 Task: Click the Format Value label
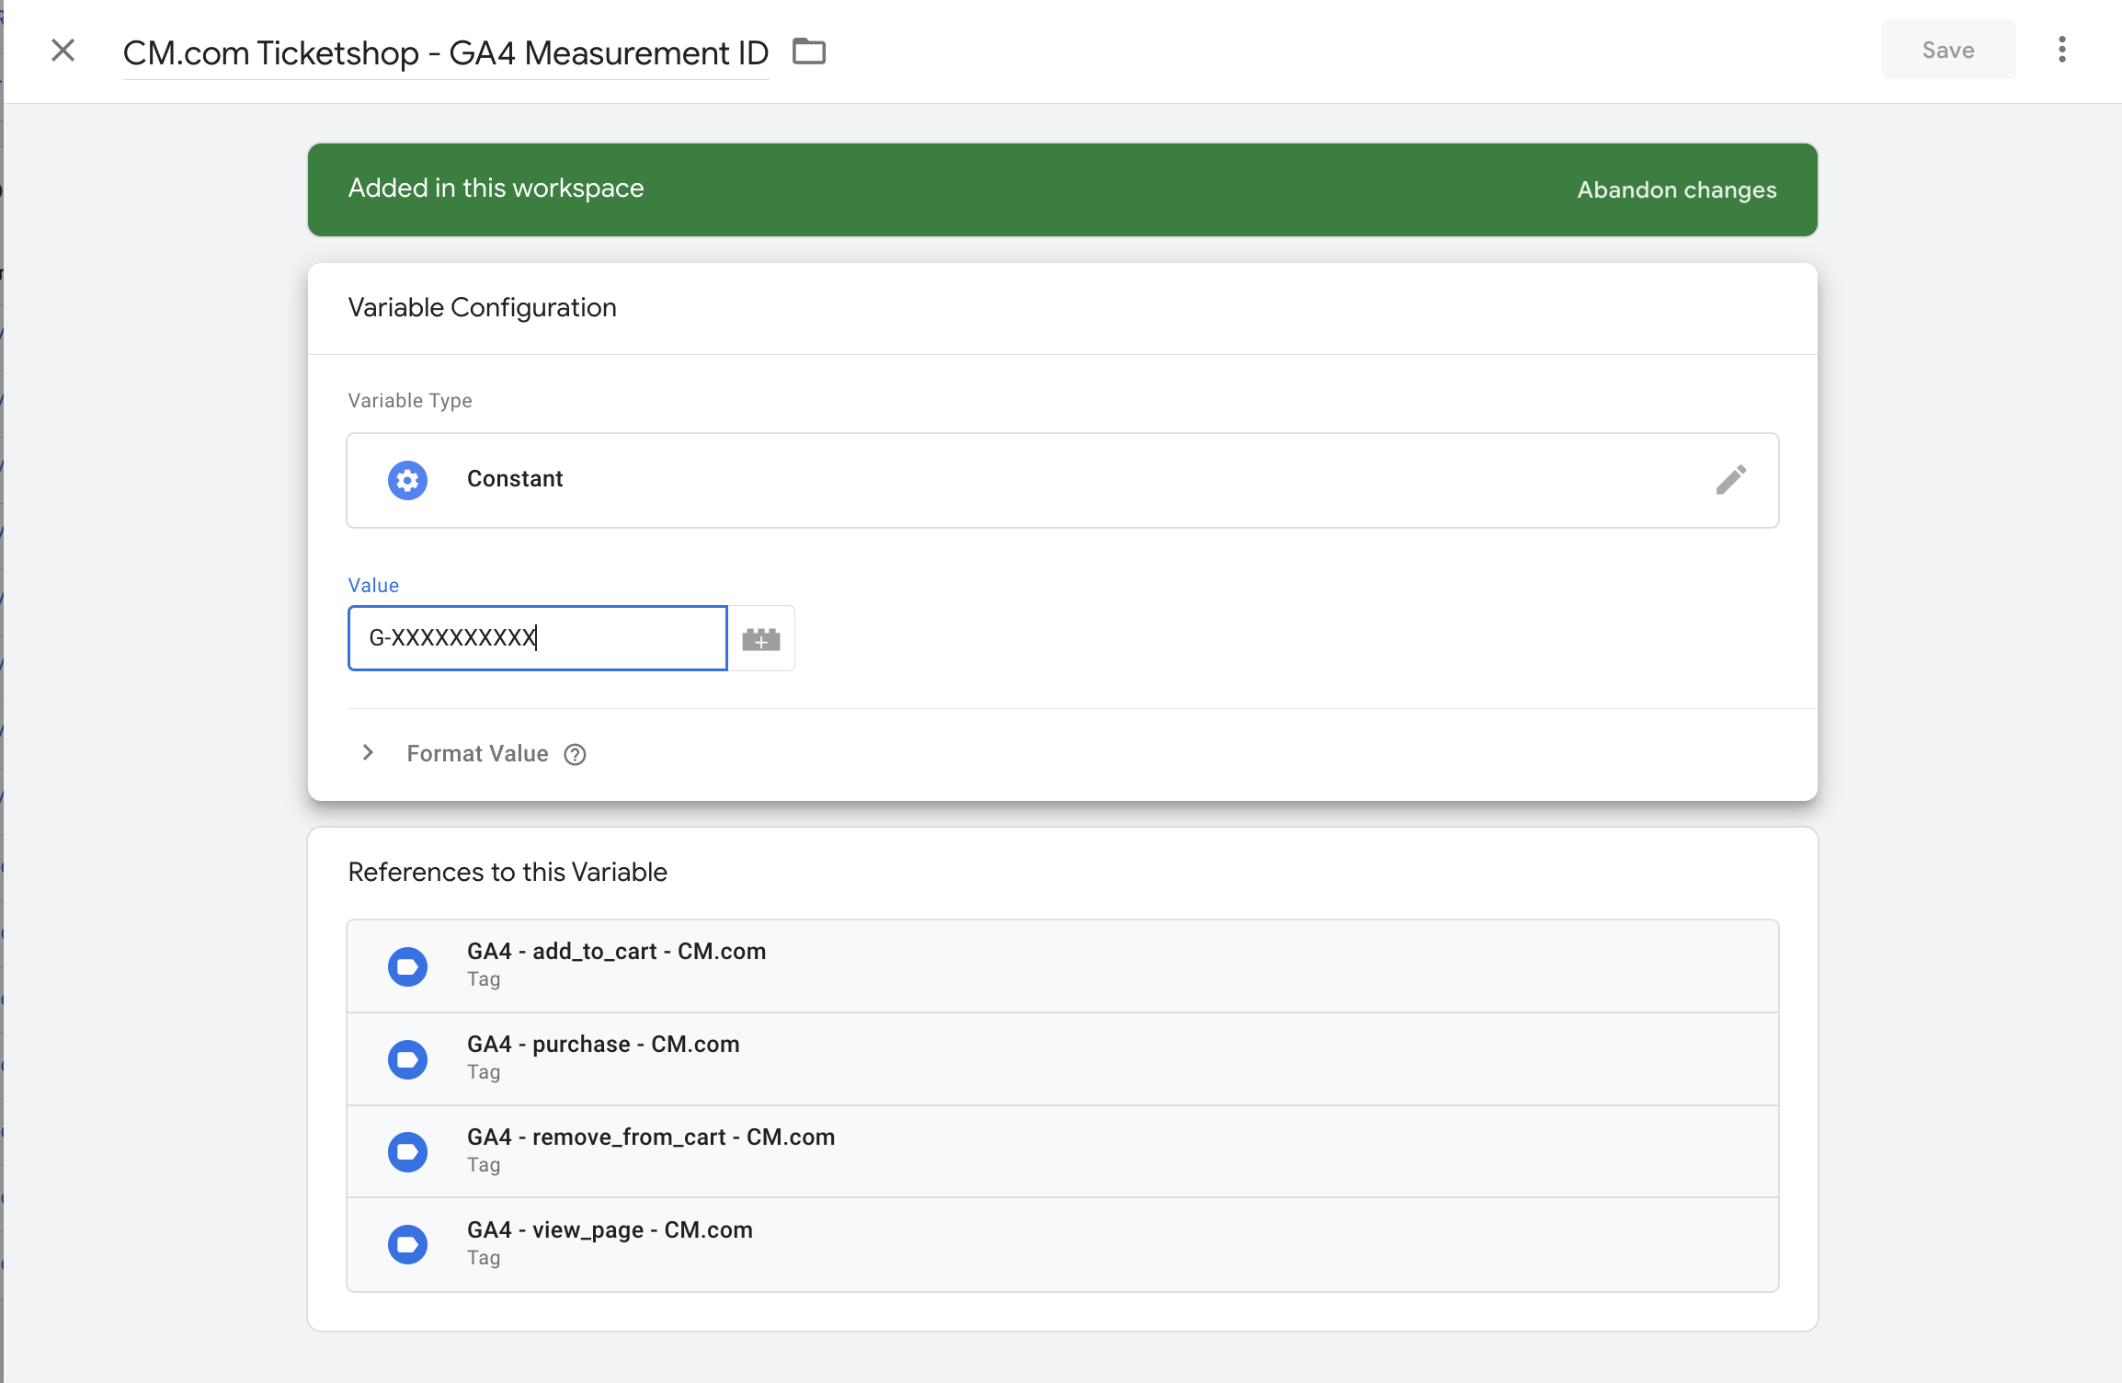(x=477, y=754)
